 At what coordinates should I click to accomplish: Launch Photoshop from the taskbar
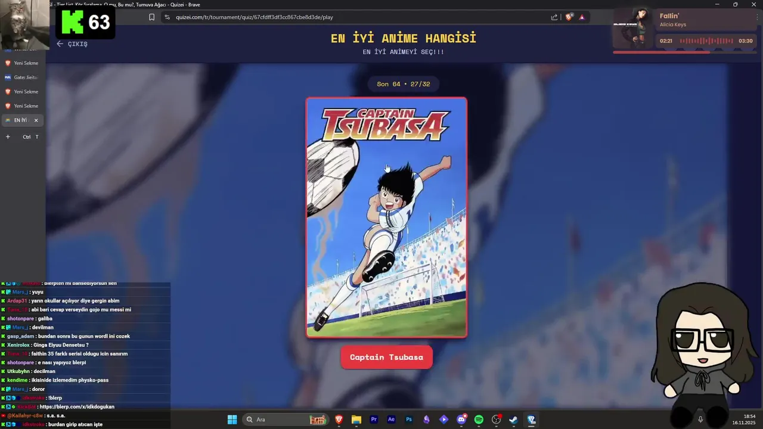[409, 419]
